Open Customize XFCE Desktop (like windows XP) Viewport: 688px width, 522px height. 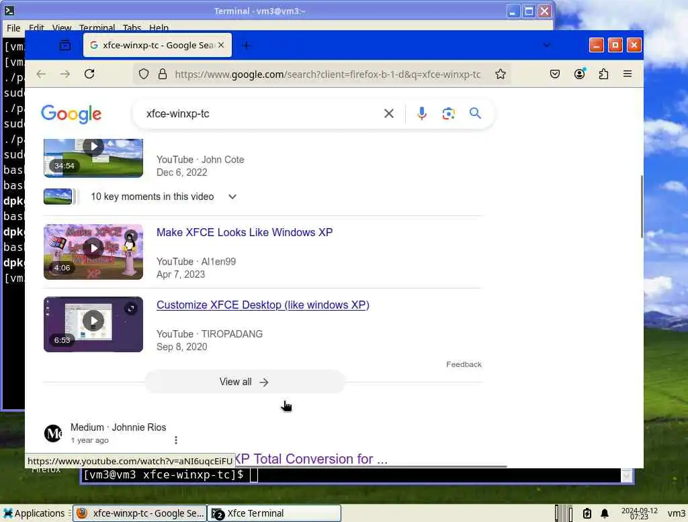tap(263, 305)
